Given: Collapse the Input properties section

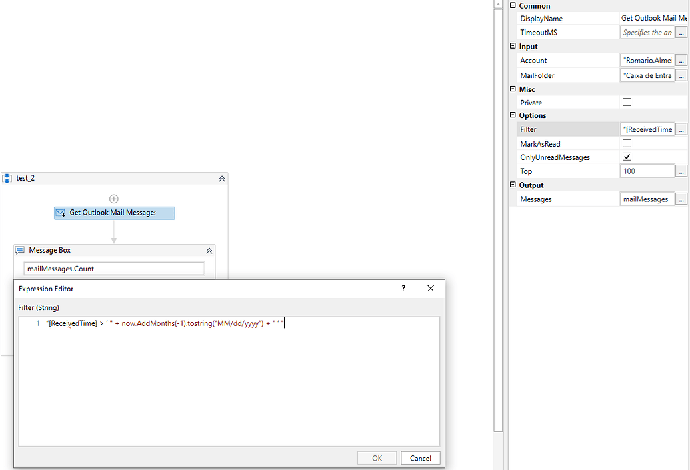Looking at the screenshot, I should 513,46.
